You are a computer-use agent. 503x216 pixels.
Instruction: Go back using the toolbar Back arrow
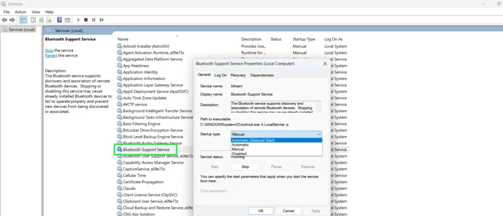(x=4, y=20)
